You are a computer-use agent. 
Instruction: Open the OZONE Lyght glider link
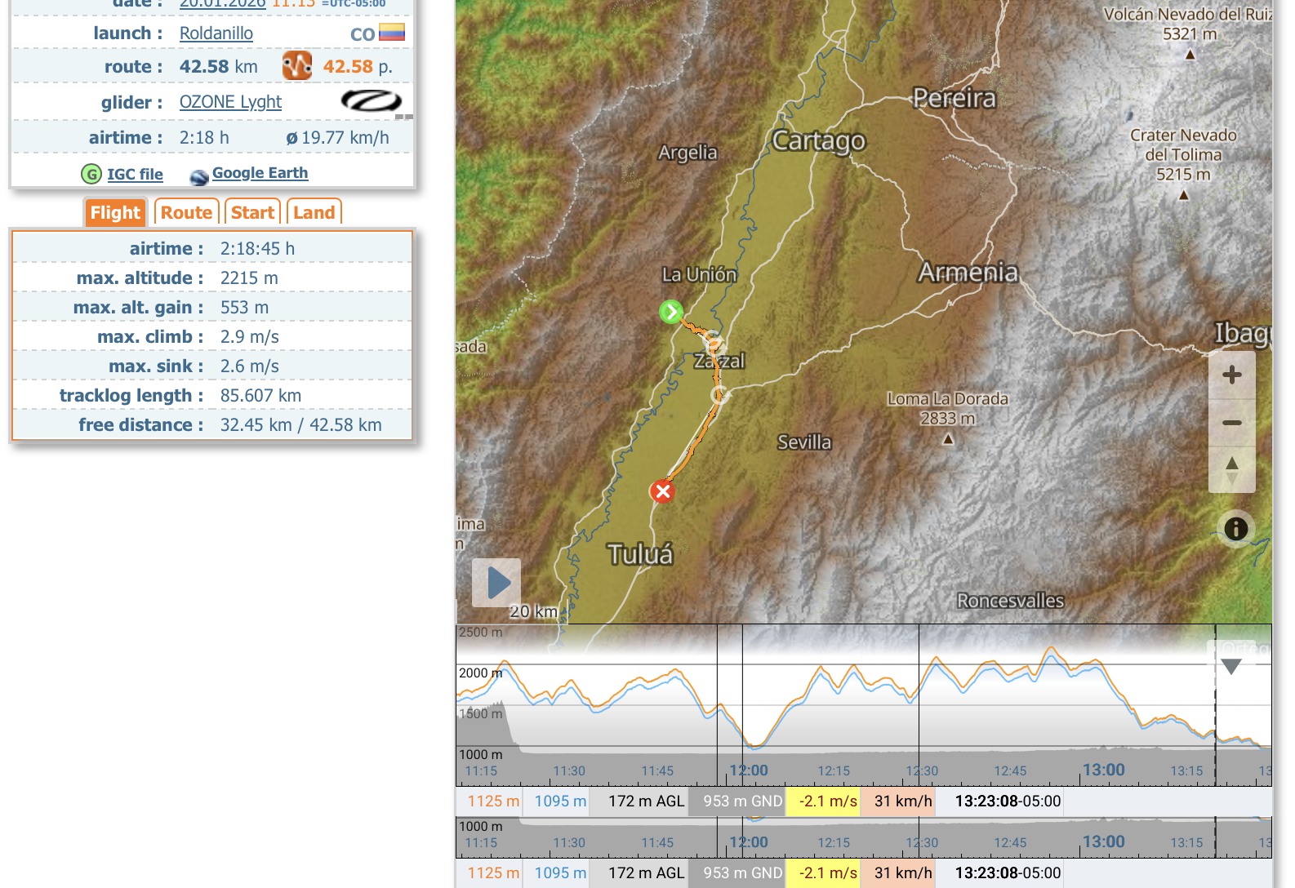pyautogui.click(x=230, y=102)
